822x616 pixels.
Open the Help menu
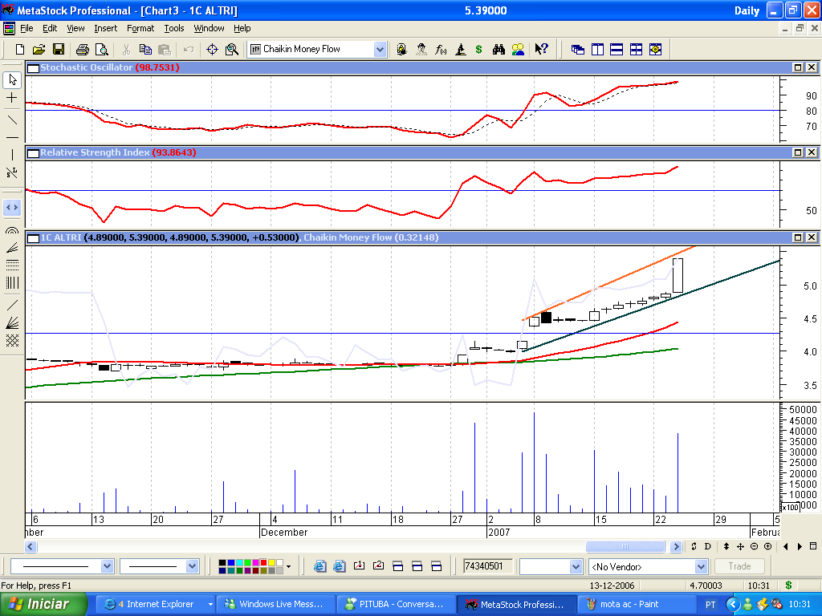242,28
